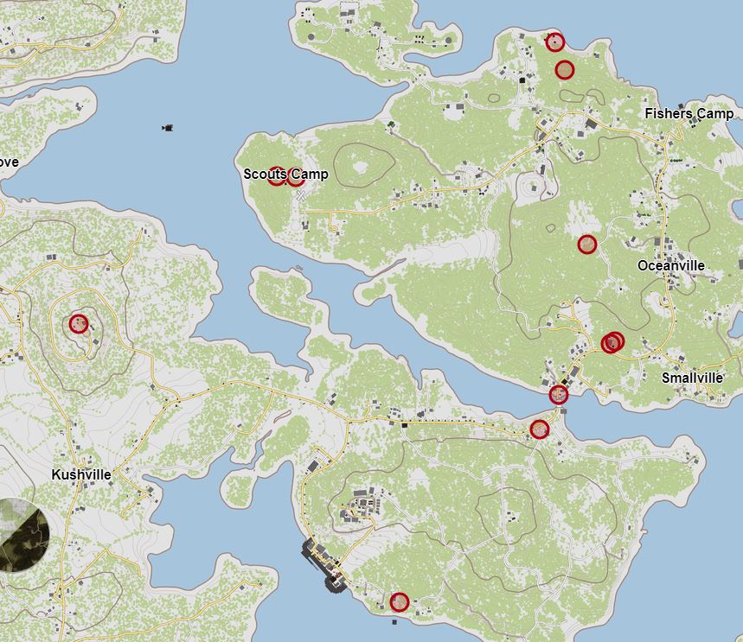
Task: Click the Kushville town label
Action: (81, 475)
